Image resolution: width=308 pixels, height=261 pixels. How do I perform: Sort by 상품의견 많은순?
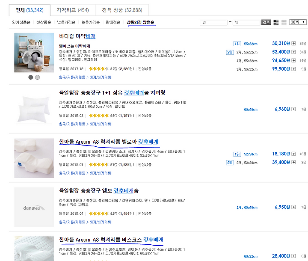140,22
